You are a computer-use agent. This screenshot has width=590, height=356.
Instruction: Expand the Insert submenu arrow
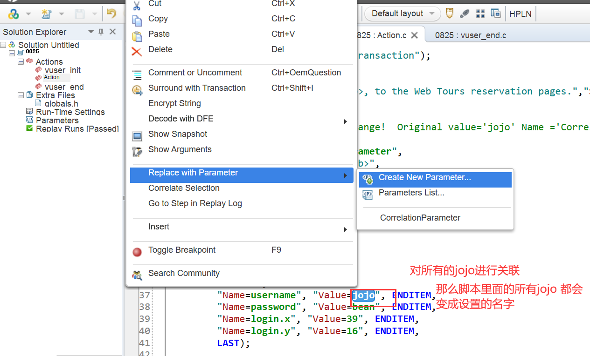pyautogui.click(x=346, y=229)
